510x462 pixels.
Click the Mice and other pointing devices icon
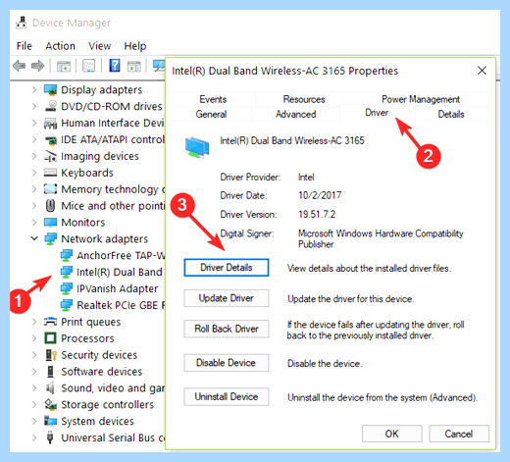(50, 206)
